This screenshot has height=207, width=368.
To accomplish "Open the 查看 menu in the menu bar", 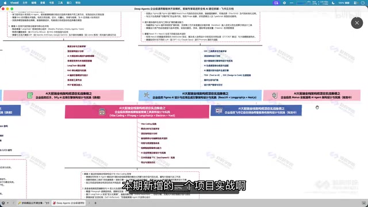I will point(43,3).
